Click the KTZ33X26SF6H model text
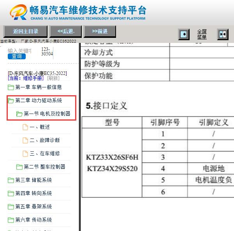This screenshot has height=231, width=234. pos(112,157)
